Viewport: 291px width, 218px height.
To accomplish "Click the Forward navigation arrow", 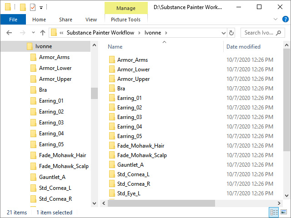I will 22,33.
